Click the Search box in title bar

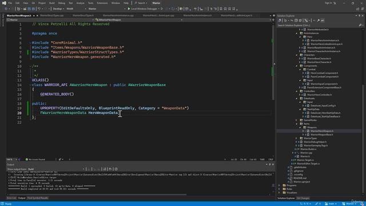click(x=141, y=3)
